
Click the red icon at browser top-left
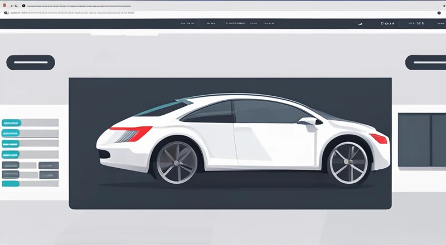(x=3, y=5)
